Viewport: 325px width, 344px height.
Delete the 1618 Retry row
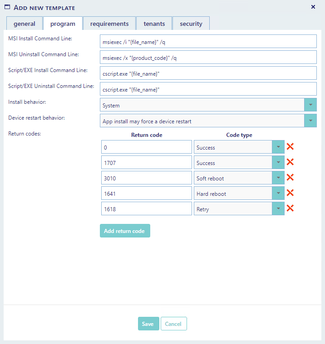290,208
